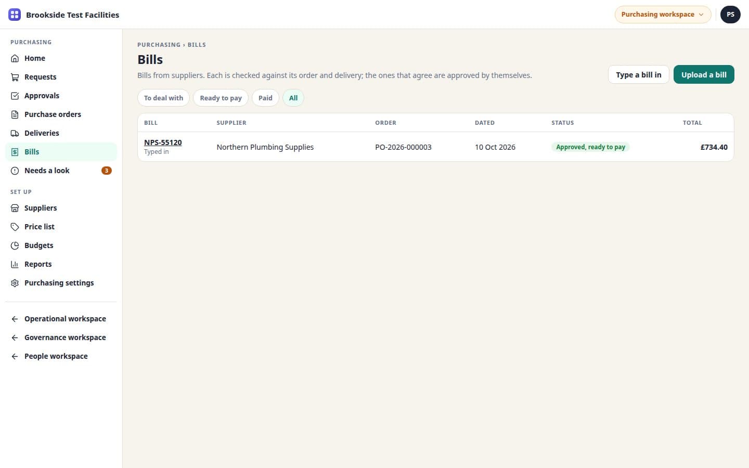Click the Home house icon in sidebar
This screenshot has height=468, width=749.
(x=15, y=58)
